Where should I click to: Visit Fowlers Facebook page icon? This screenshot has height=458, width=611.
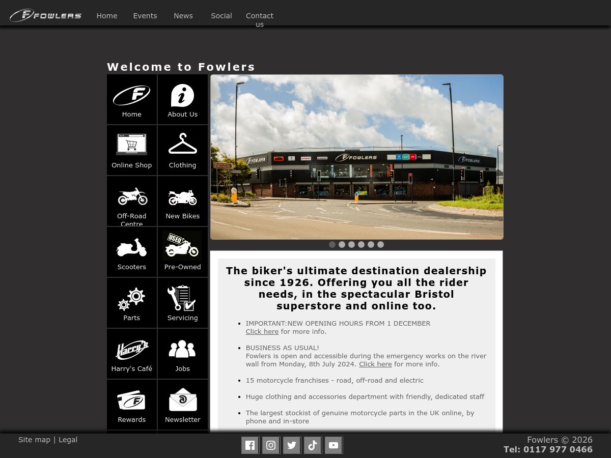[250, 445]
